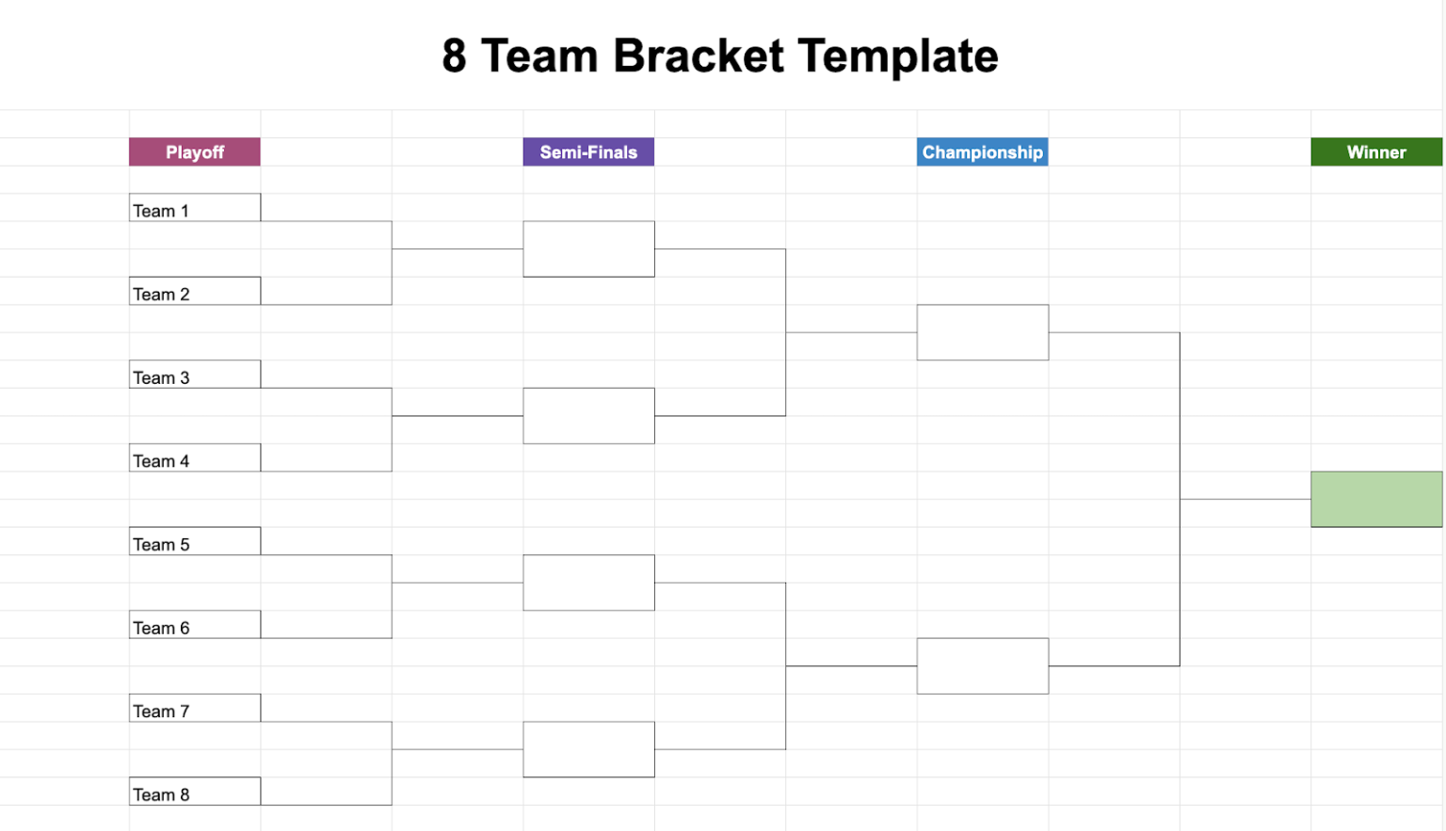1446x831 pixels.
Task: Click on the Team 7 cell
Action: [x=195, y=709]
